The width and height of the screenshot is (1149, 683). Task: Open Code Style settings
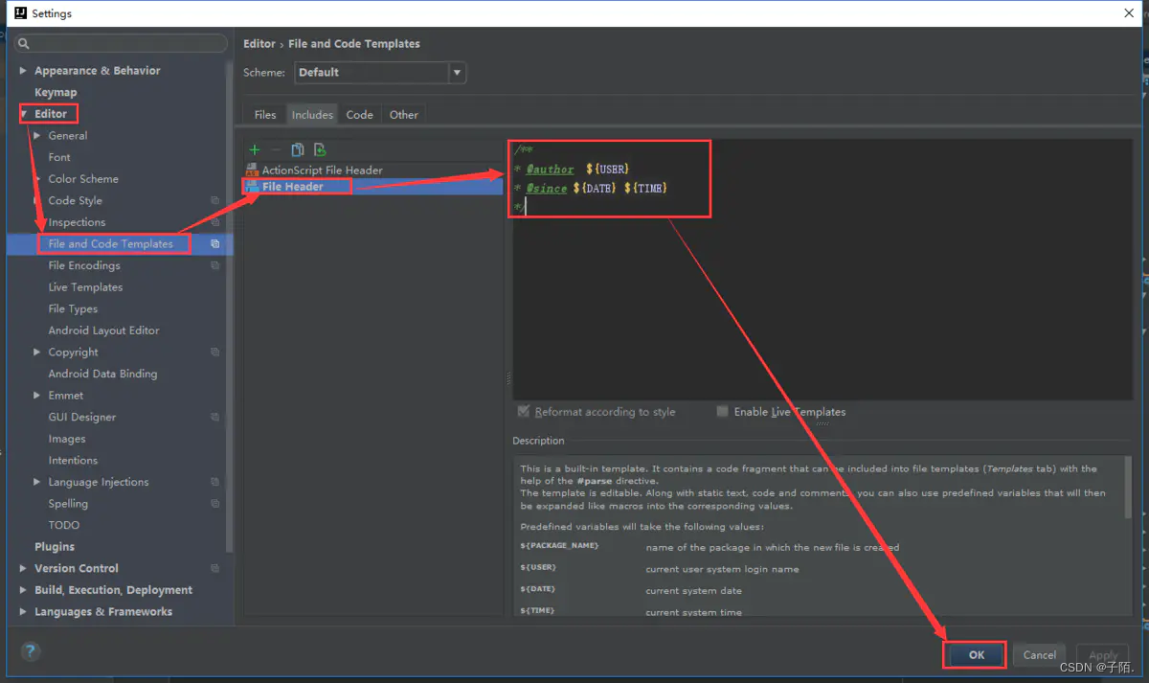tap(75, 201)
